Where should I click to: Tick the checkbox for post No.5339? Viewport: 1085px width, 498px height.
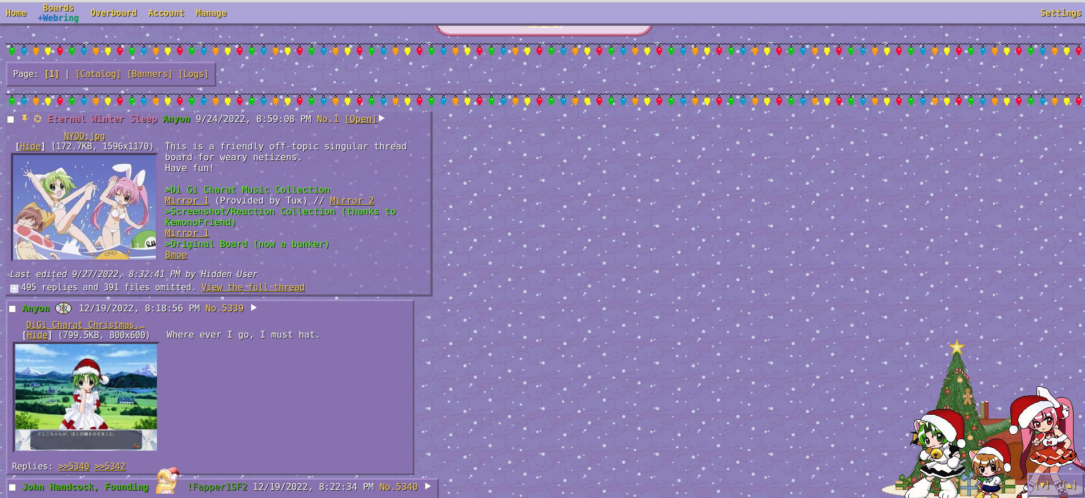[x=12, y=309]
